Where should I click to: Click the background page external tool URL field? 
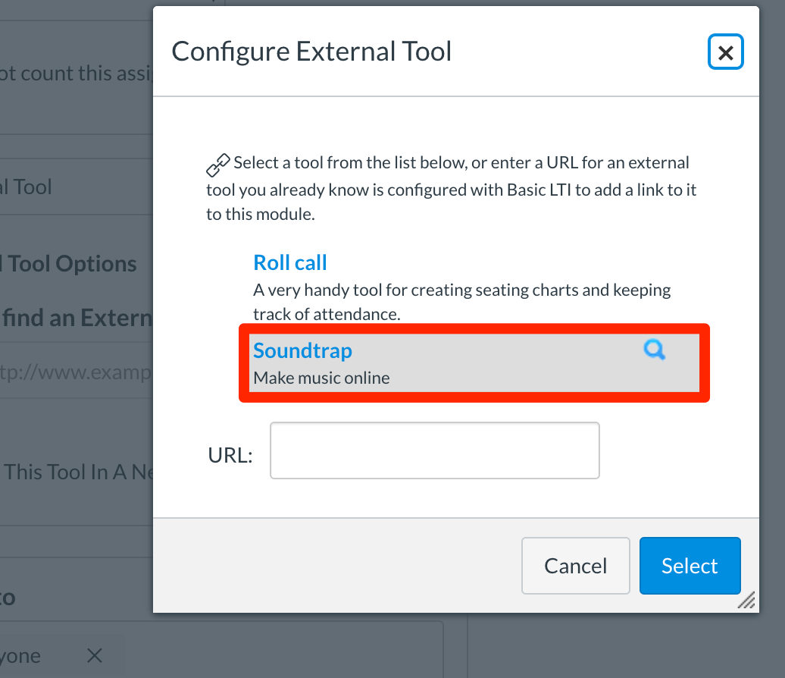76,372
